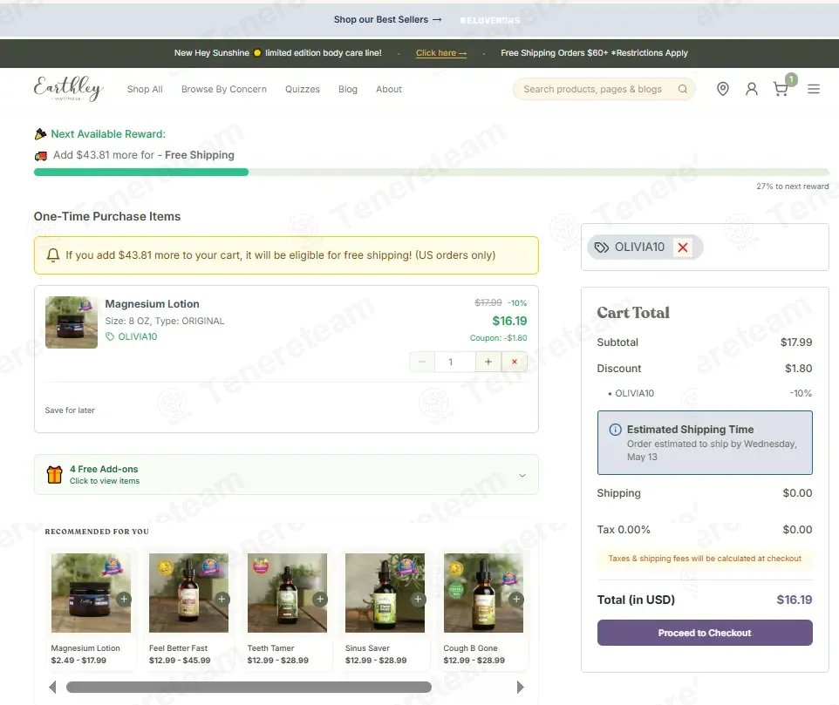Click Proceed to Checkout button
The height and width of the screenshot is (705, 839).
point(705,633)
